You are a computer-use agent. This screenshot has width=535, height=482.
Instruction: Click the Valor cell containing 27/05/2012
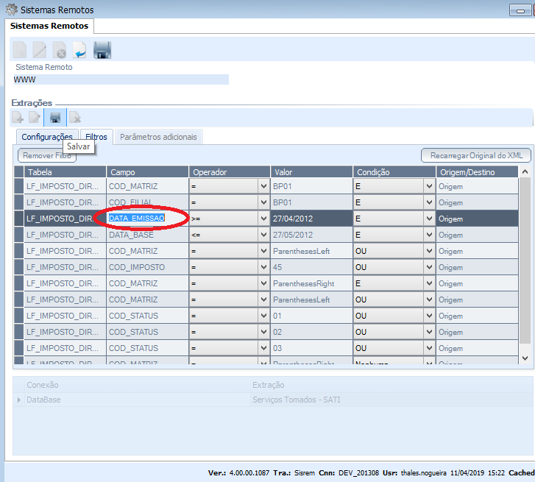click(x=311, y=235)
